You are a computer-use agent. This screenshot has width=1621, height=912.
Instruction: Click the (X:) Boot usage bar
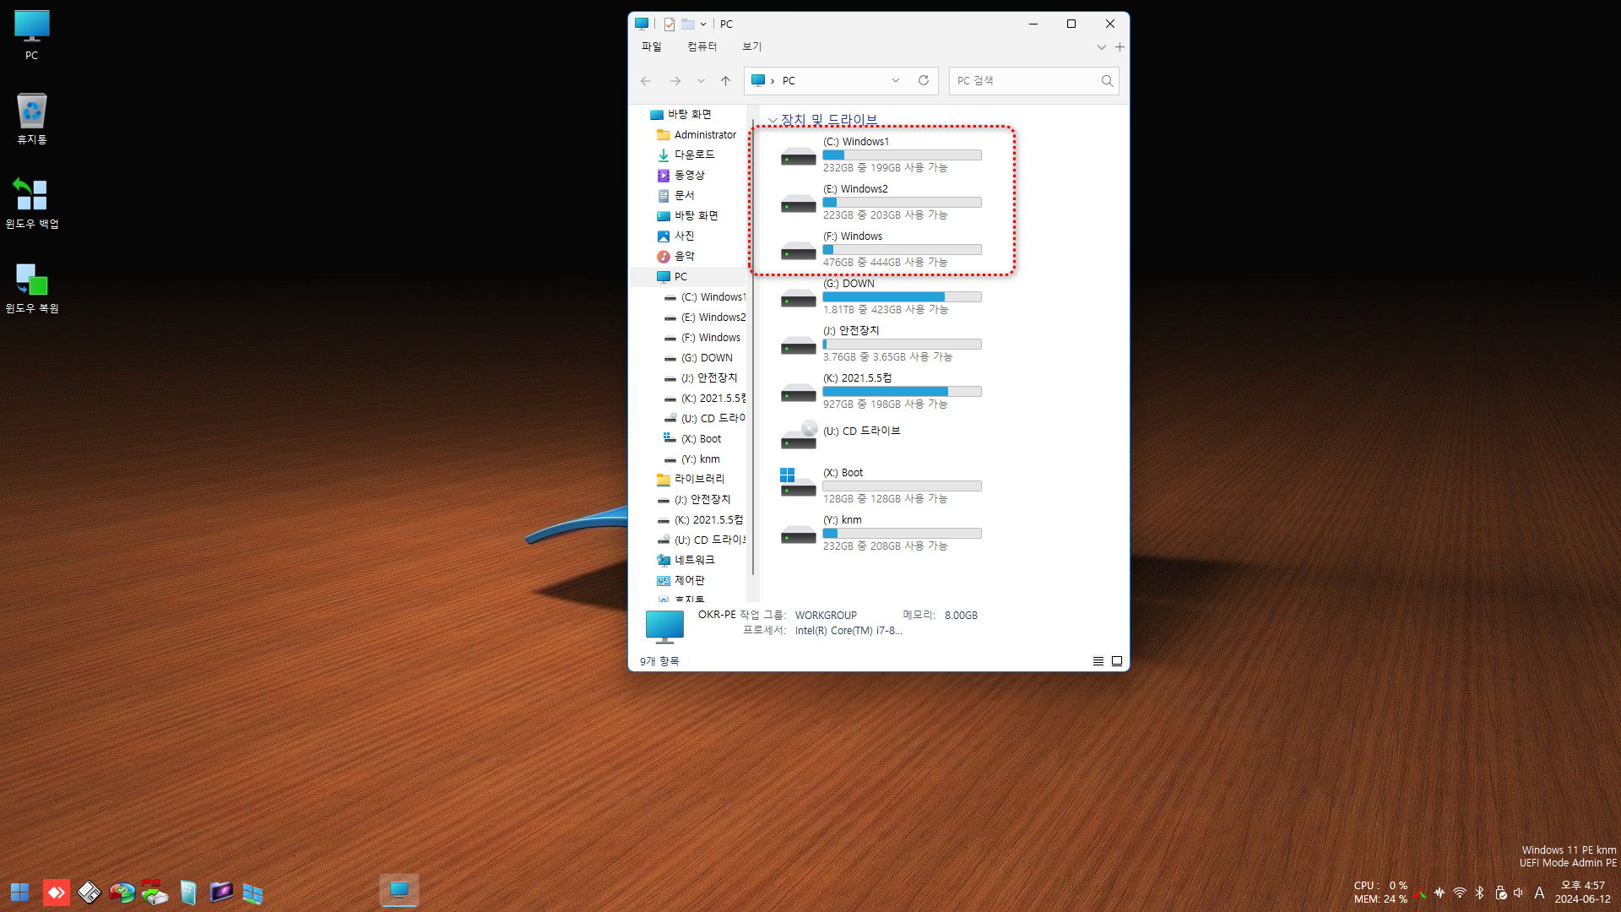pyautogui.click(x=902, y=486)
